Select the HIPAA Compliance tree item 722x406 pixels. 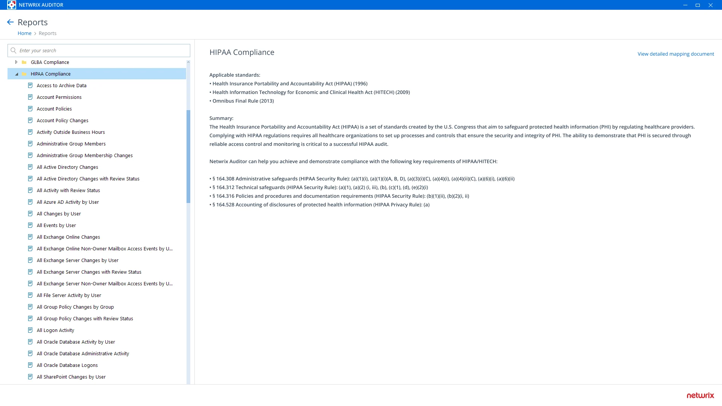coord(97,74)
